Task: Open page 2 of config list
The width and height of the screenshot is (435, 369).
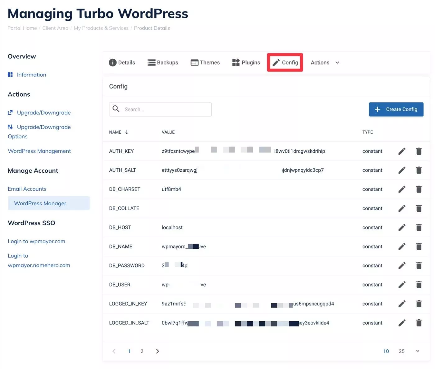Action: click(142, 351)
